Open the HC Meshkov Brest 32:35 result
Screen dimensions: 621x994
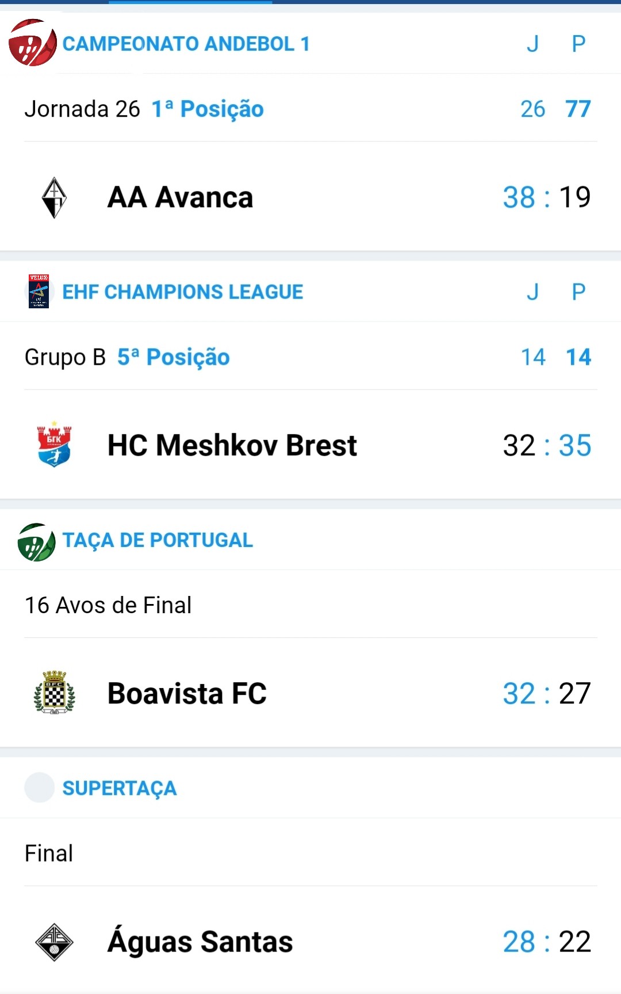pos(310,445)
